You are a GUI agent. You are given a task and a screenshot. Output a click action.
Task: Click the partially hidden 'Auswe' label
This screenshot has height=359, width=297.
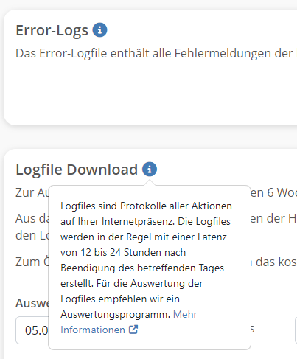point(32,303)
